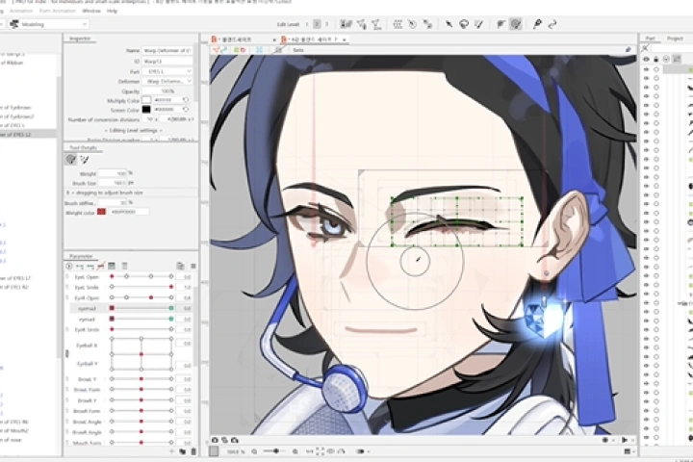Activate the deform brush tool in toolbar

[516, 24]
